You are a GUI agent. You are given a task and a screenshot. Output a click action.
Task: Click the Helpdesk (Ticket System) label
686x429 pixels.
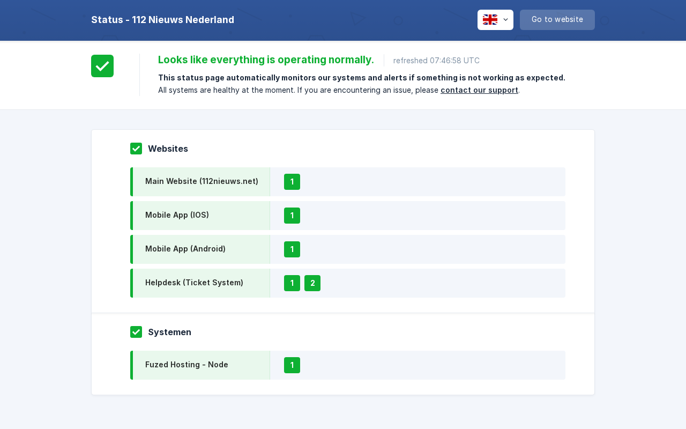click(x=194, y=283)
